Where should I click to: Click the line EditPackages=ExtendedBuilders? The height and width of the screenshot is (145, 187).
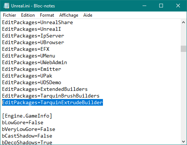[45, 89]
